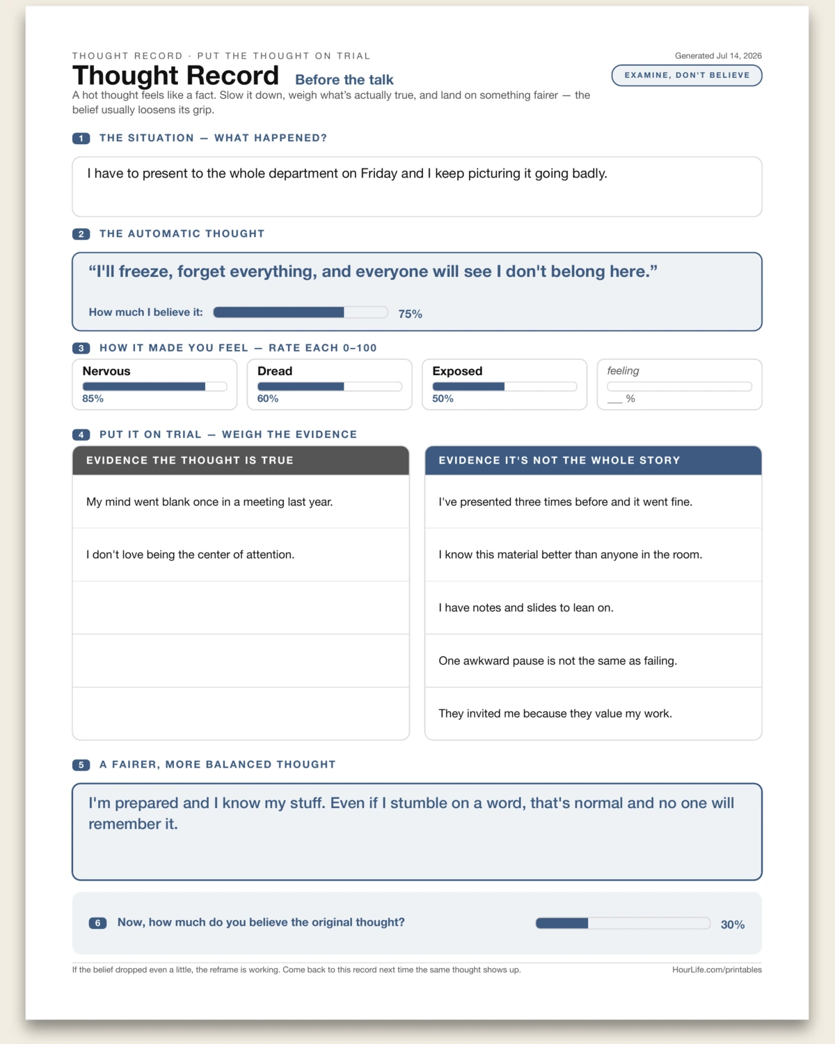This screenshot has height=1044, width=835.
Task: Set the Nervous feeling rating bar
Action: (154, 386)
